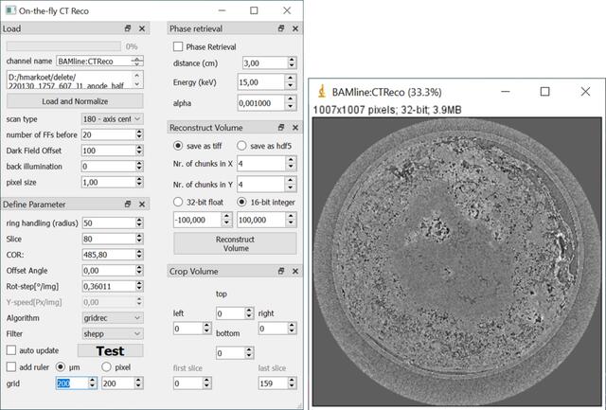Select save as hdf5 option
The width and height of the screenshot is (606, 410).
tap(241, 146)
